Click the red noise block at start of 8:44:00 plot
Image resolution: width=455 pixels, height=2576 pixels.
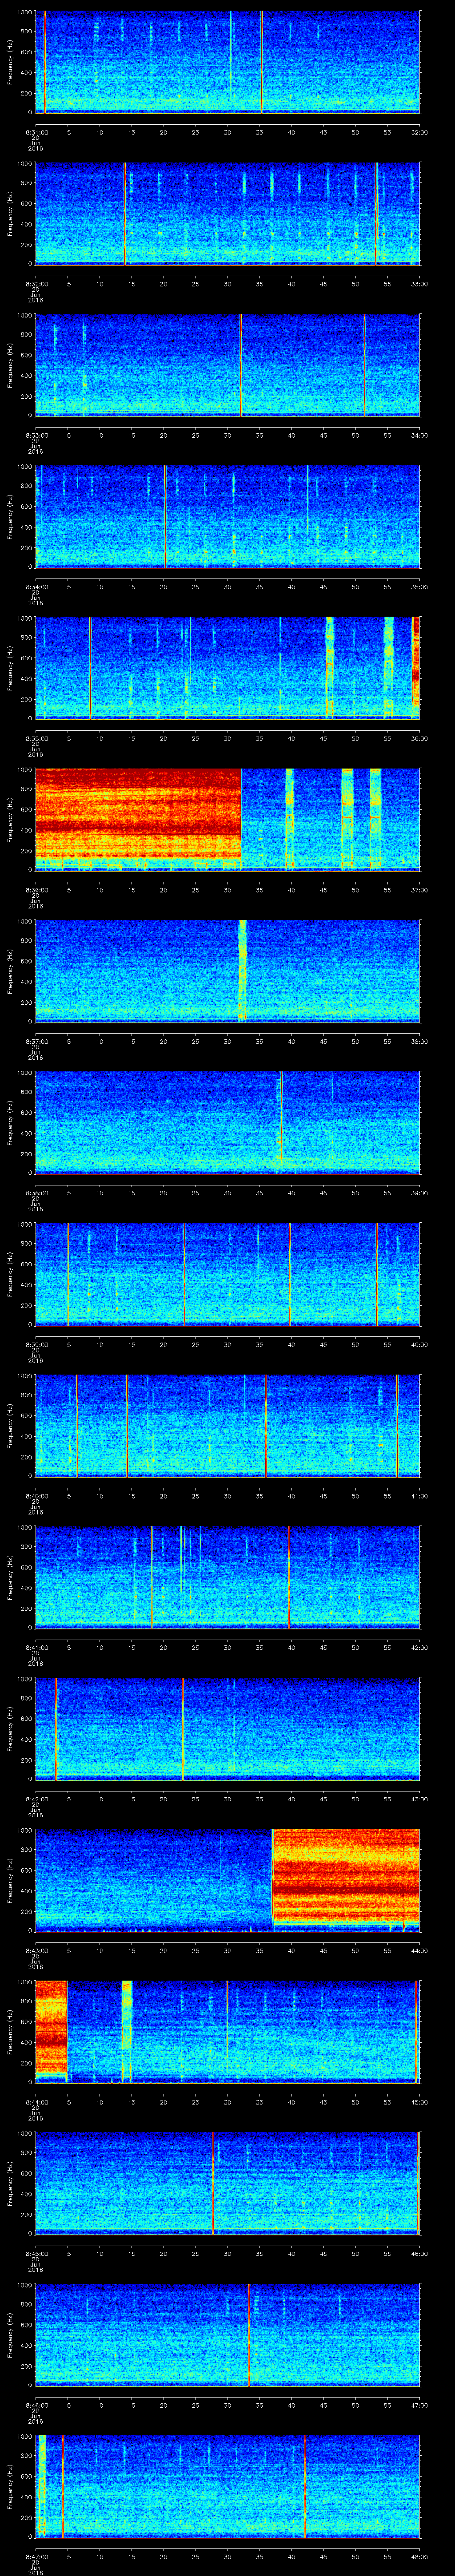pyautogui.click(x=51, y=2028)
